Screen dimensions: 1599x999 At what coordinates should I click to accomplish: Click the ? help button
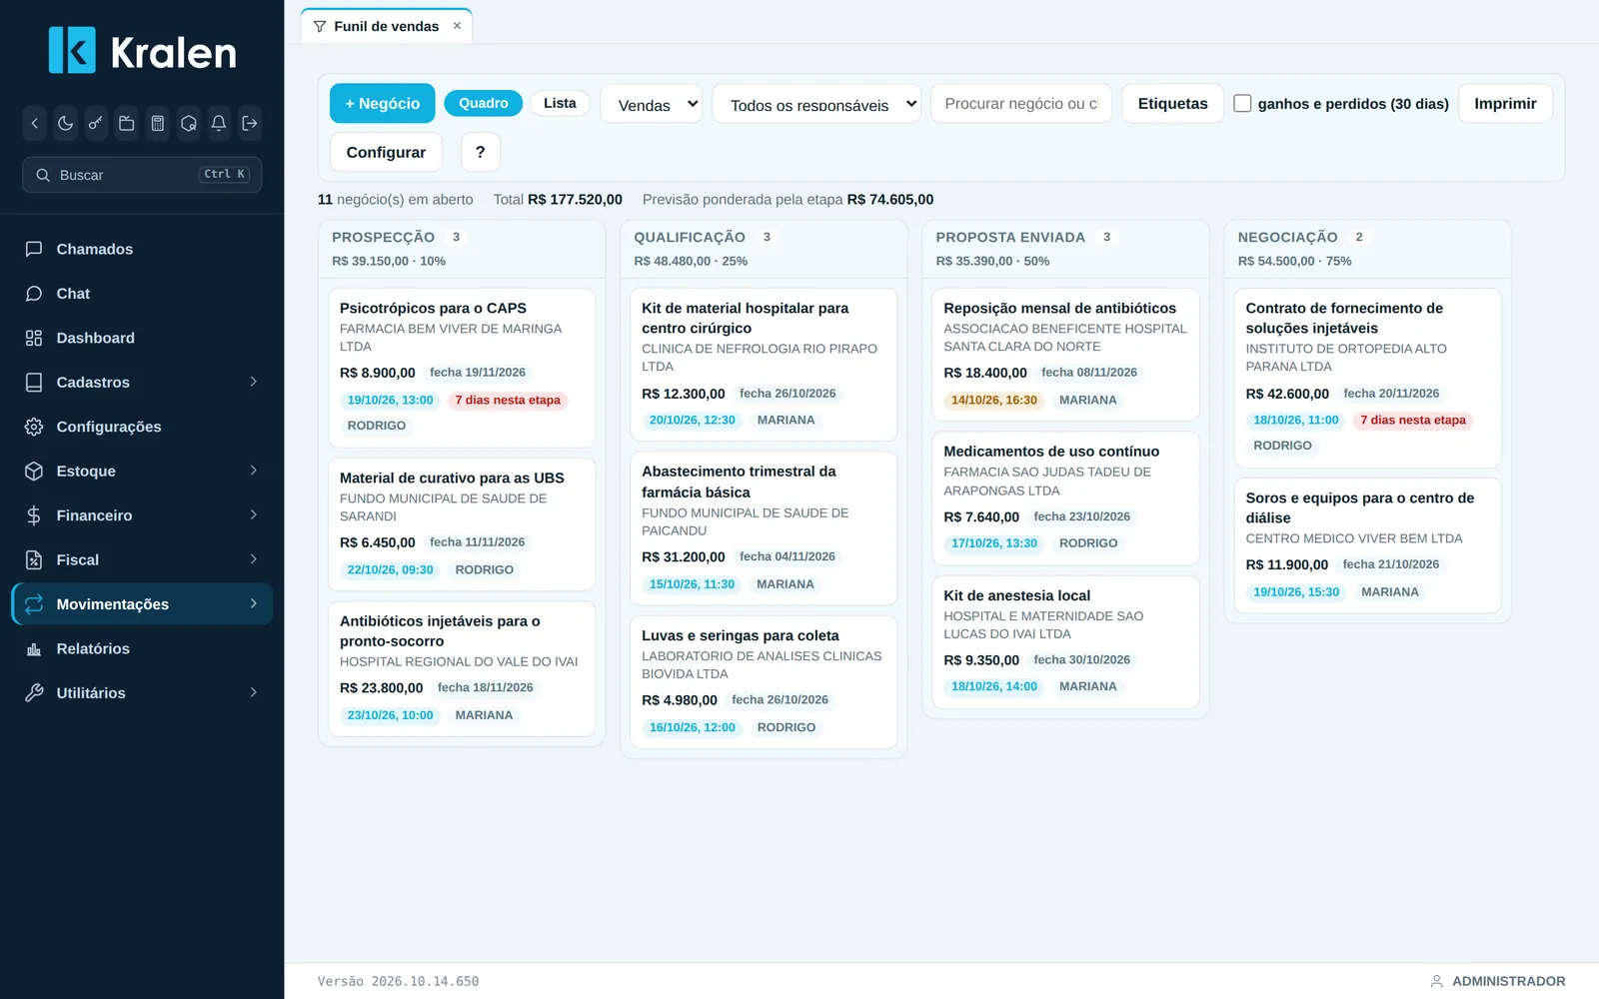pos(480,152)
